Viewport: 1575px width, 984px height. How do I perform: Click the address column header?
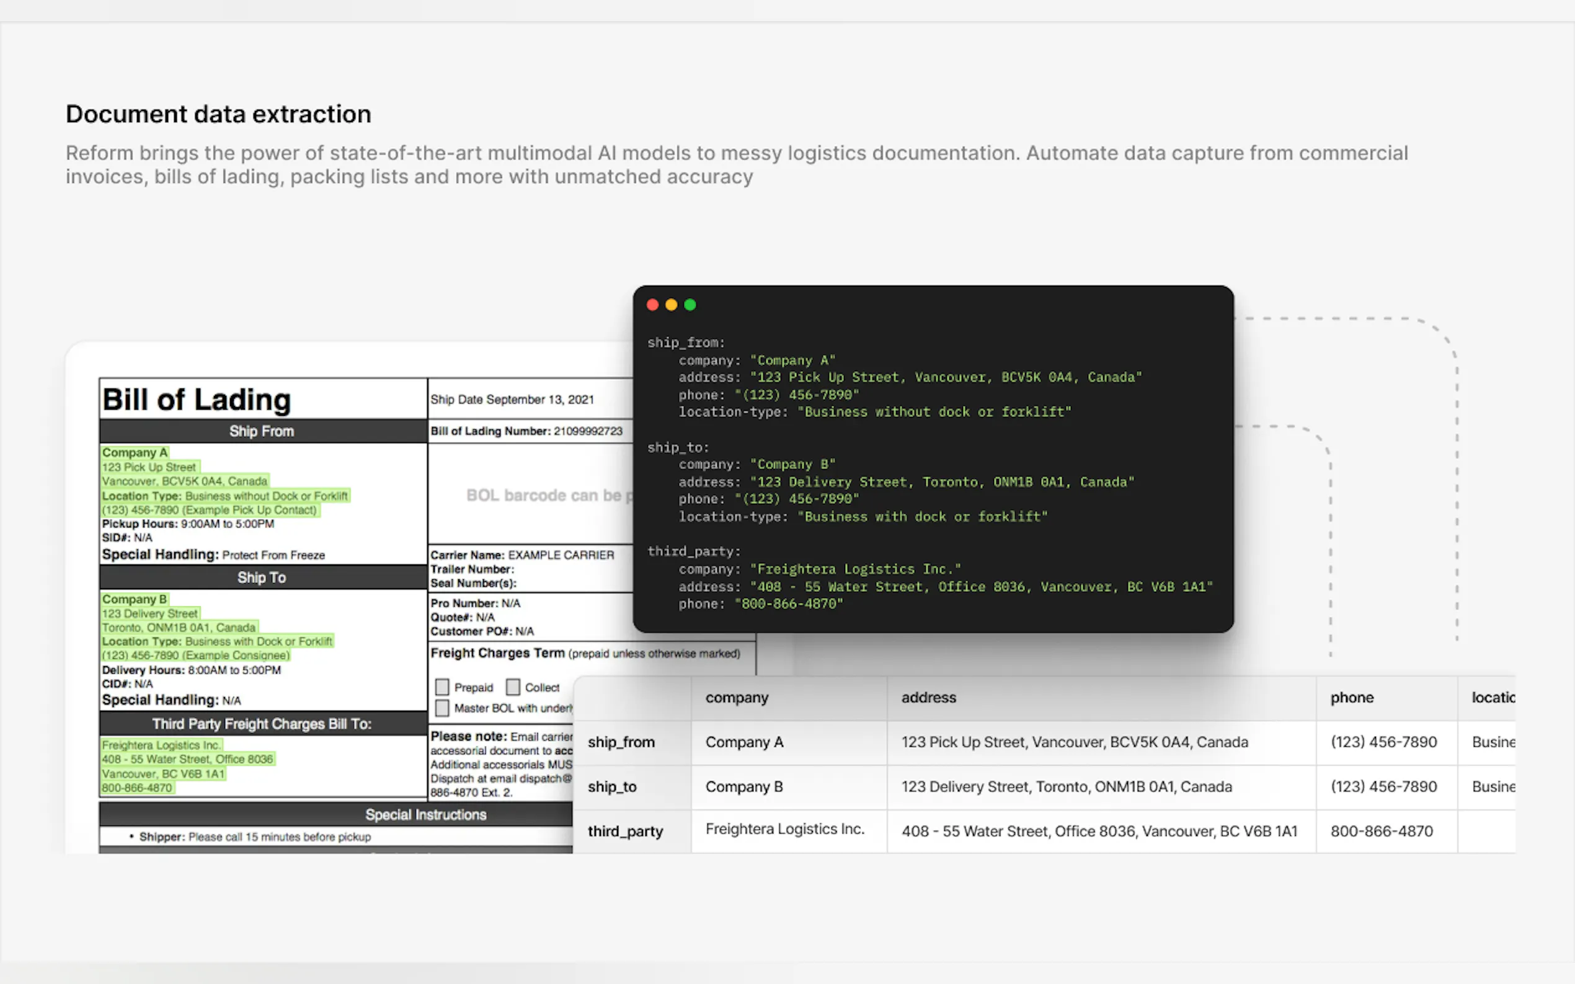point(928,698)
